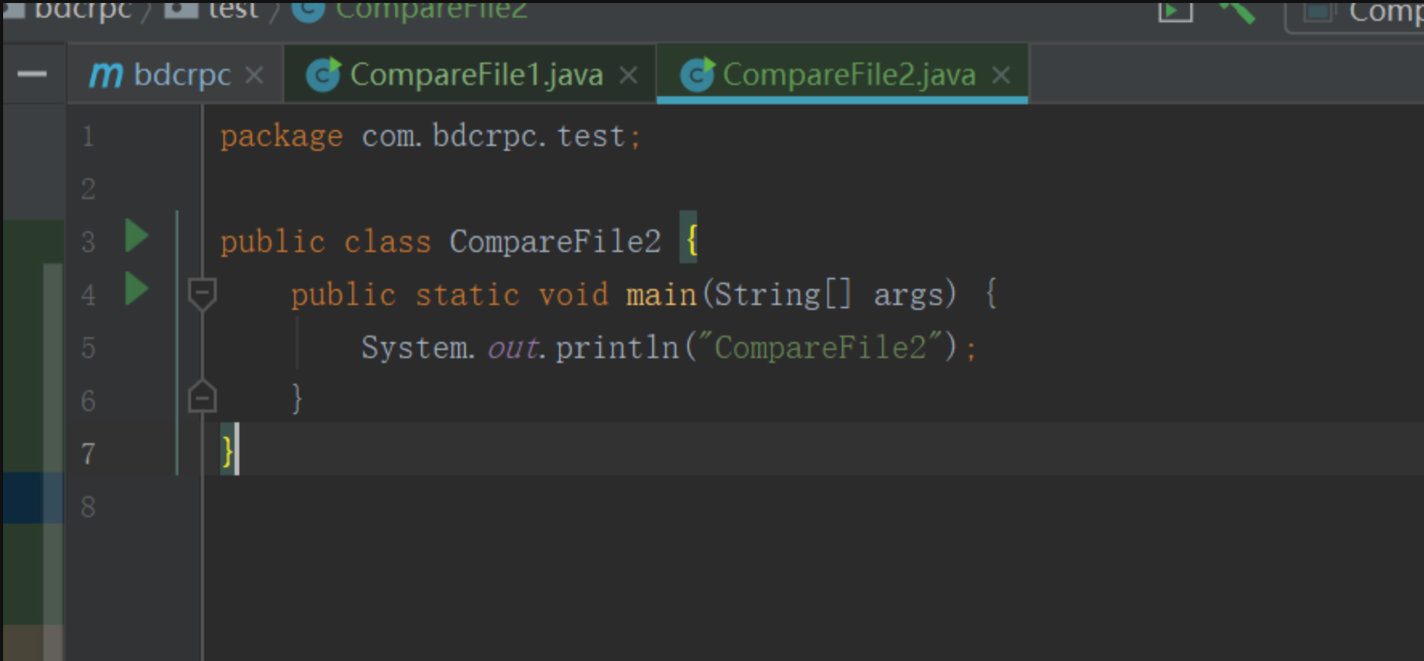
Task: Click the bdcrpc breadcrumb
Action: coord(83,10)
